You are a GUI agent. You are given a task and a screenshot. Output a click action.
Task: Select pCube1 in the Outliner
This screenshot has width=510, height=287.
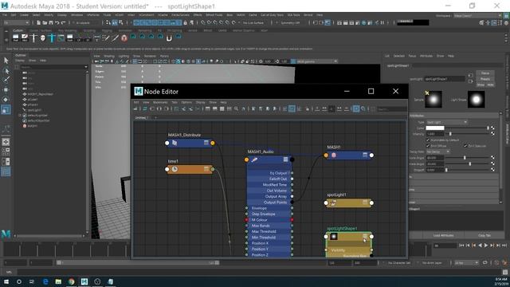coord(33,100)
